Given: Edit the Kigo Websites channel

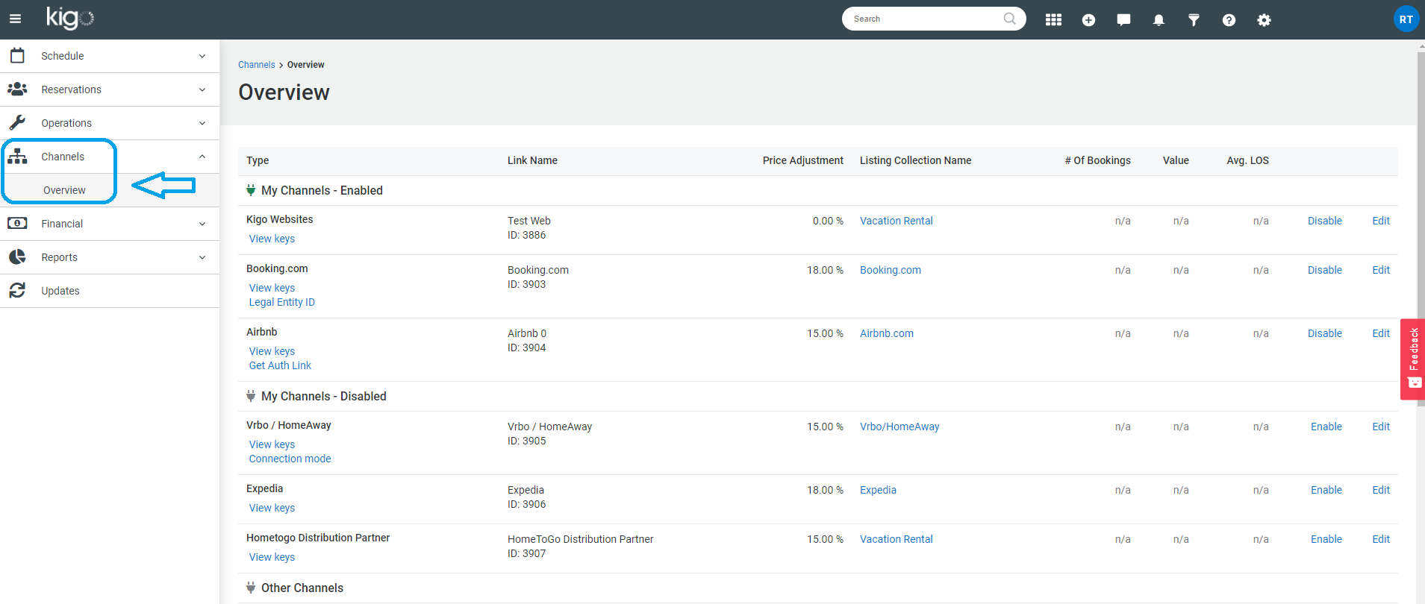Looking at the screenshot, I should tap(1381, 221).
